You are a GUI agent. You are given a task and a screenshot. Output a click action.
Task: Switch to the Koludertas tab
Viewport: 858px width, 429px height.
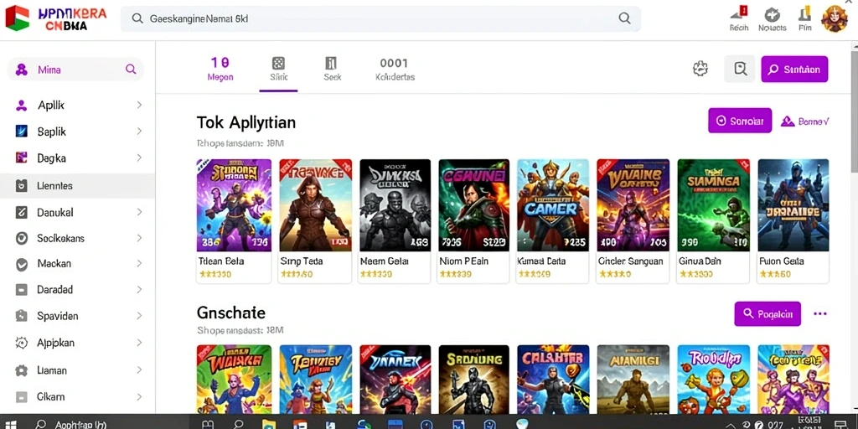point(395,70)
